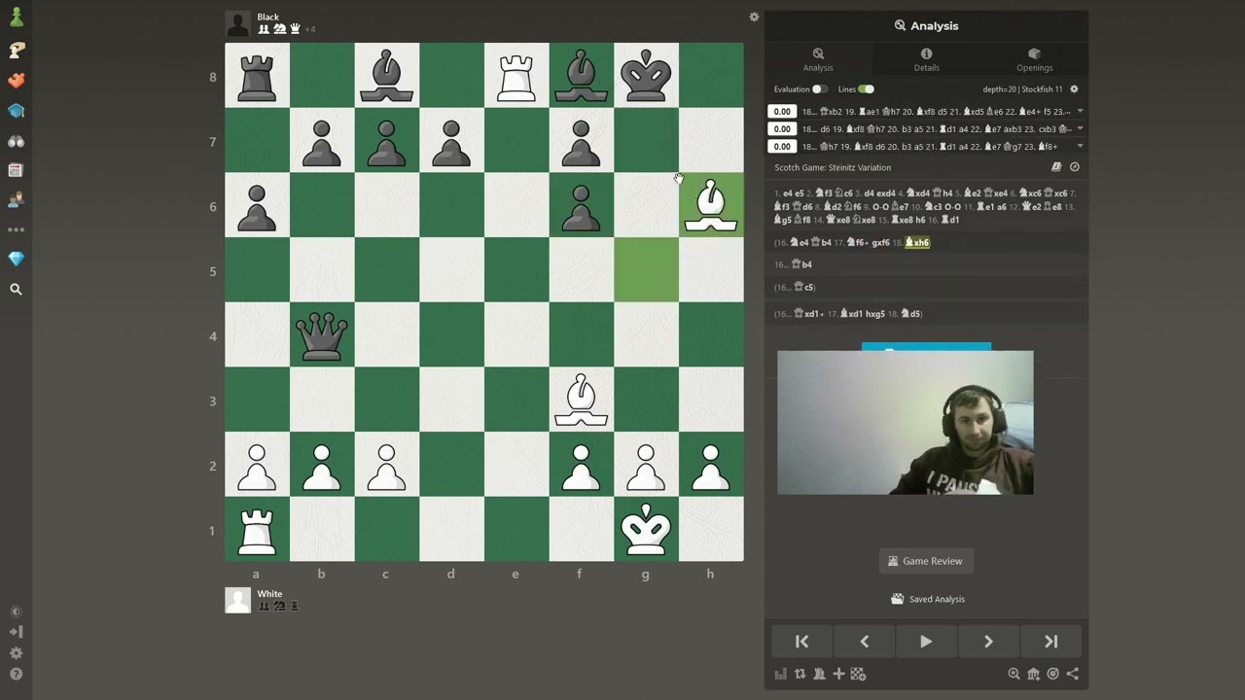This screenshot has height=700, width=1245.
Task: Open the game report magnifier icon
Action: click(x=1014, y=674)
